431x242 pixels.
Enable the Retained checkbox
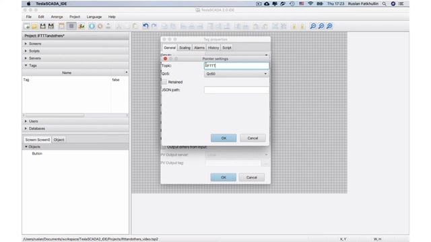(164, 82)
